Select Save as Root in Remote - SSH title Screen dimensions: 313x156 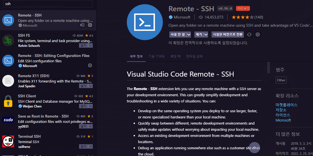(43, 116)
